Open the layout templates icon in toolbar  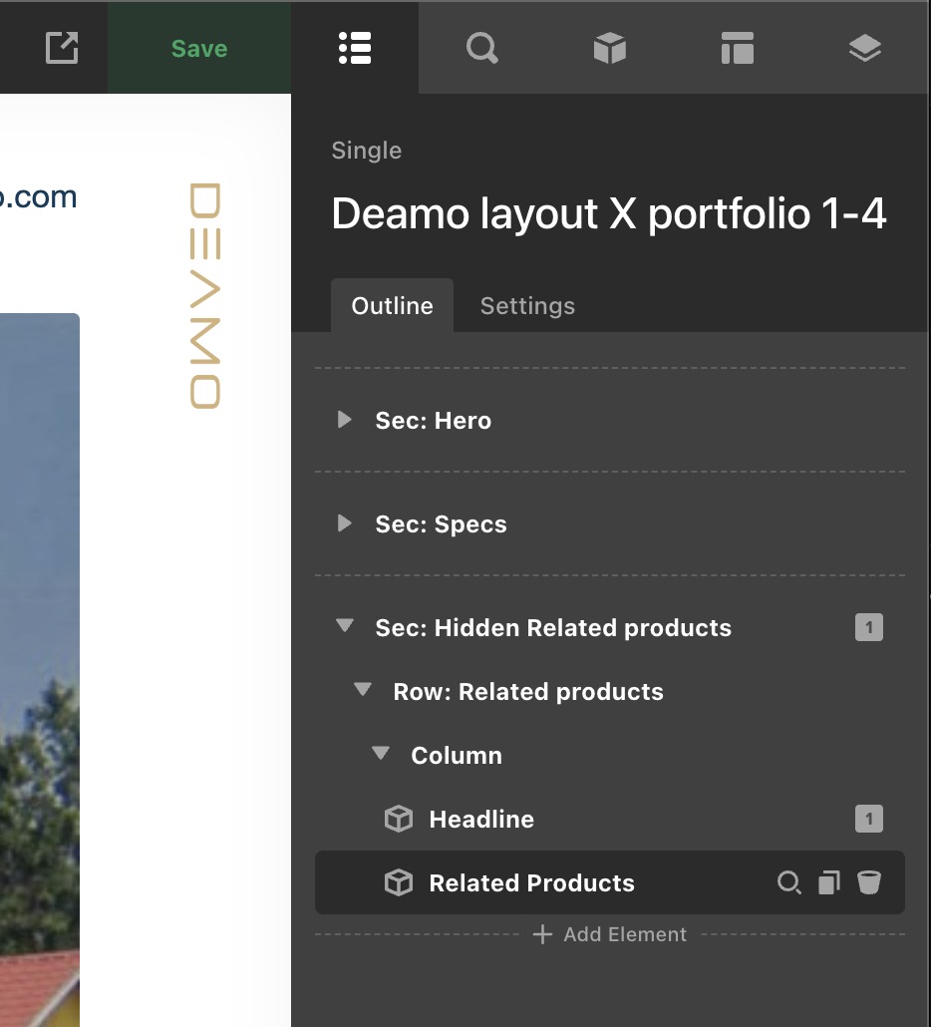pos(738,48)
